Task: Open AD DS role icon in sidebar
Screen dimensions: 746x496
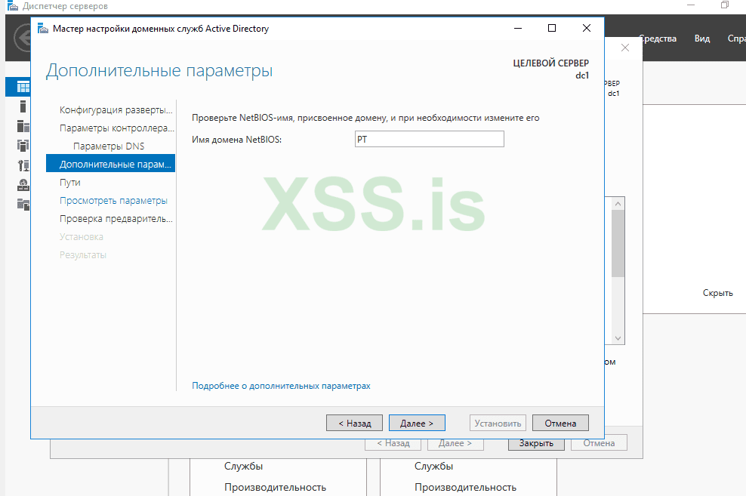Action: pyautogui.click(x=23, y=146)
